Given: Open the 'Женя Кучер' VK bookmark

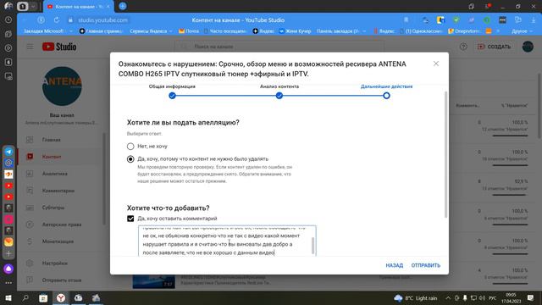Looking at the screenshot, I should pos(295,31).
